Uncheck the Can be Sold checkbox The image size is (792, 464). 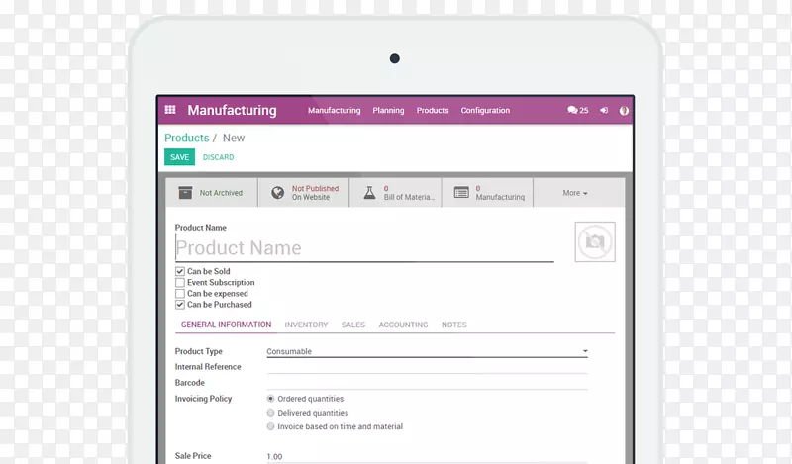(180, 271)
